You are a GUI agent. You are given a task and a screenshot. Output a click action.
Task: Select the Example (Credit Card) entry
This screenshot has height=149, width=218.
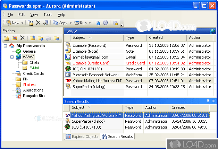click(x=139, y=63)
